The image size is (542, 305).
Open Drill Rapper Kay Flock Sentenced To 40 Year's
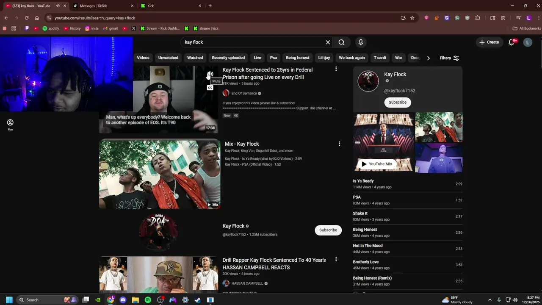click(274, 263)
